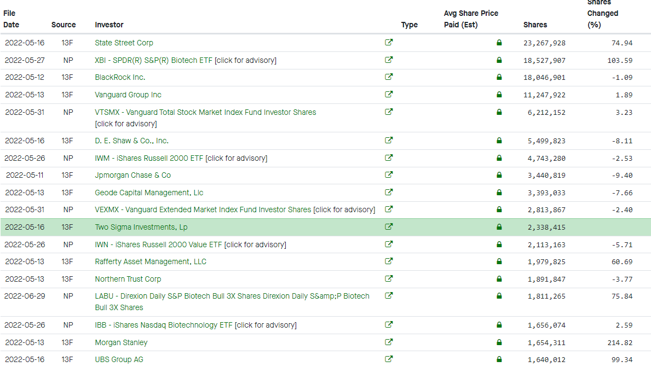
Task: Open State Street Corp investor link
Action: (124, 43)
